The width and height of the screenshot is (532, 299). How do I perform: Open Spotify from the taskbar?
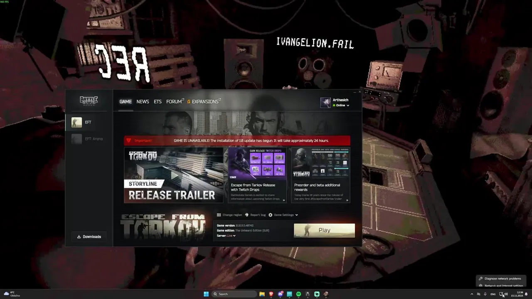click(x=298, y=294)
